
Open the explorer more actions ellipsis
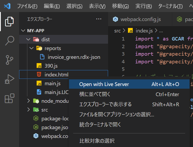click(99, 19)
